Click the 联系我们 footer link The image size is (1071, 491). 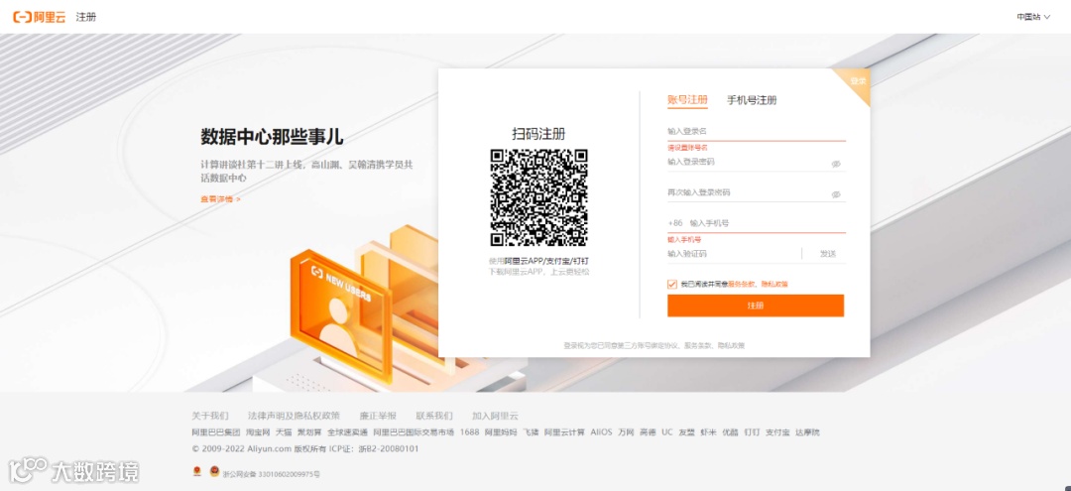pos(433,416)
